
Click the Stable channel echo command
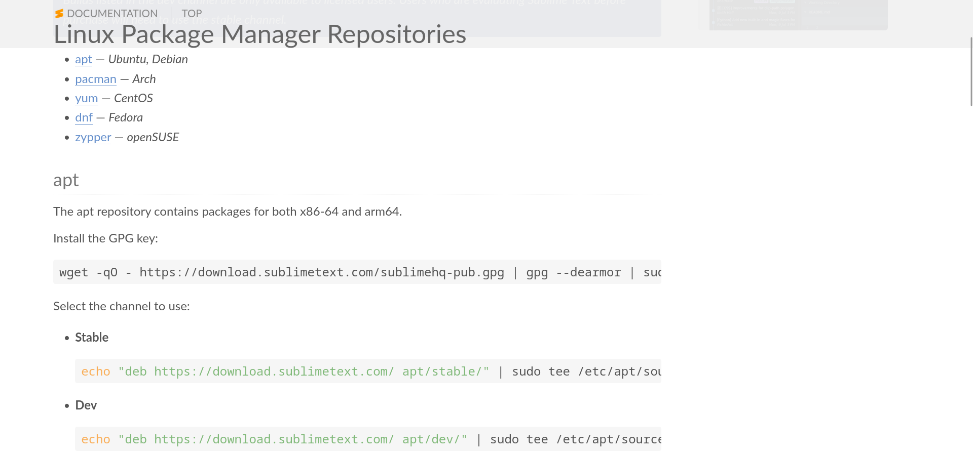tap(368, 371)
